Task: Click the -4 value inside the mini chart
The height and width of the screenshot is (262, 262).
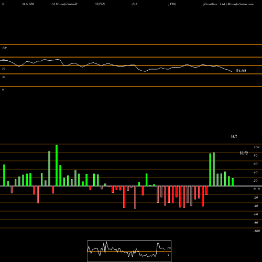Action: click(168, 255)
